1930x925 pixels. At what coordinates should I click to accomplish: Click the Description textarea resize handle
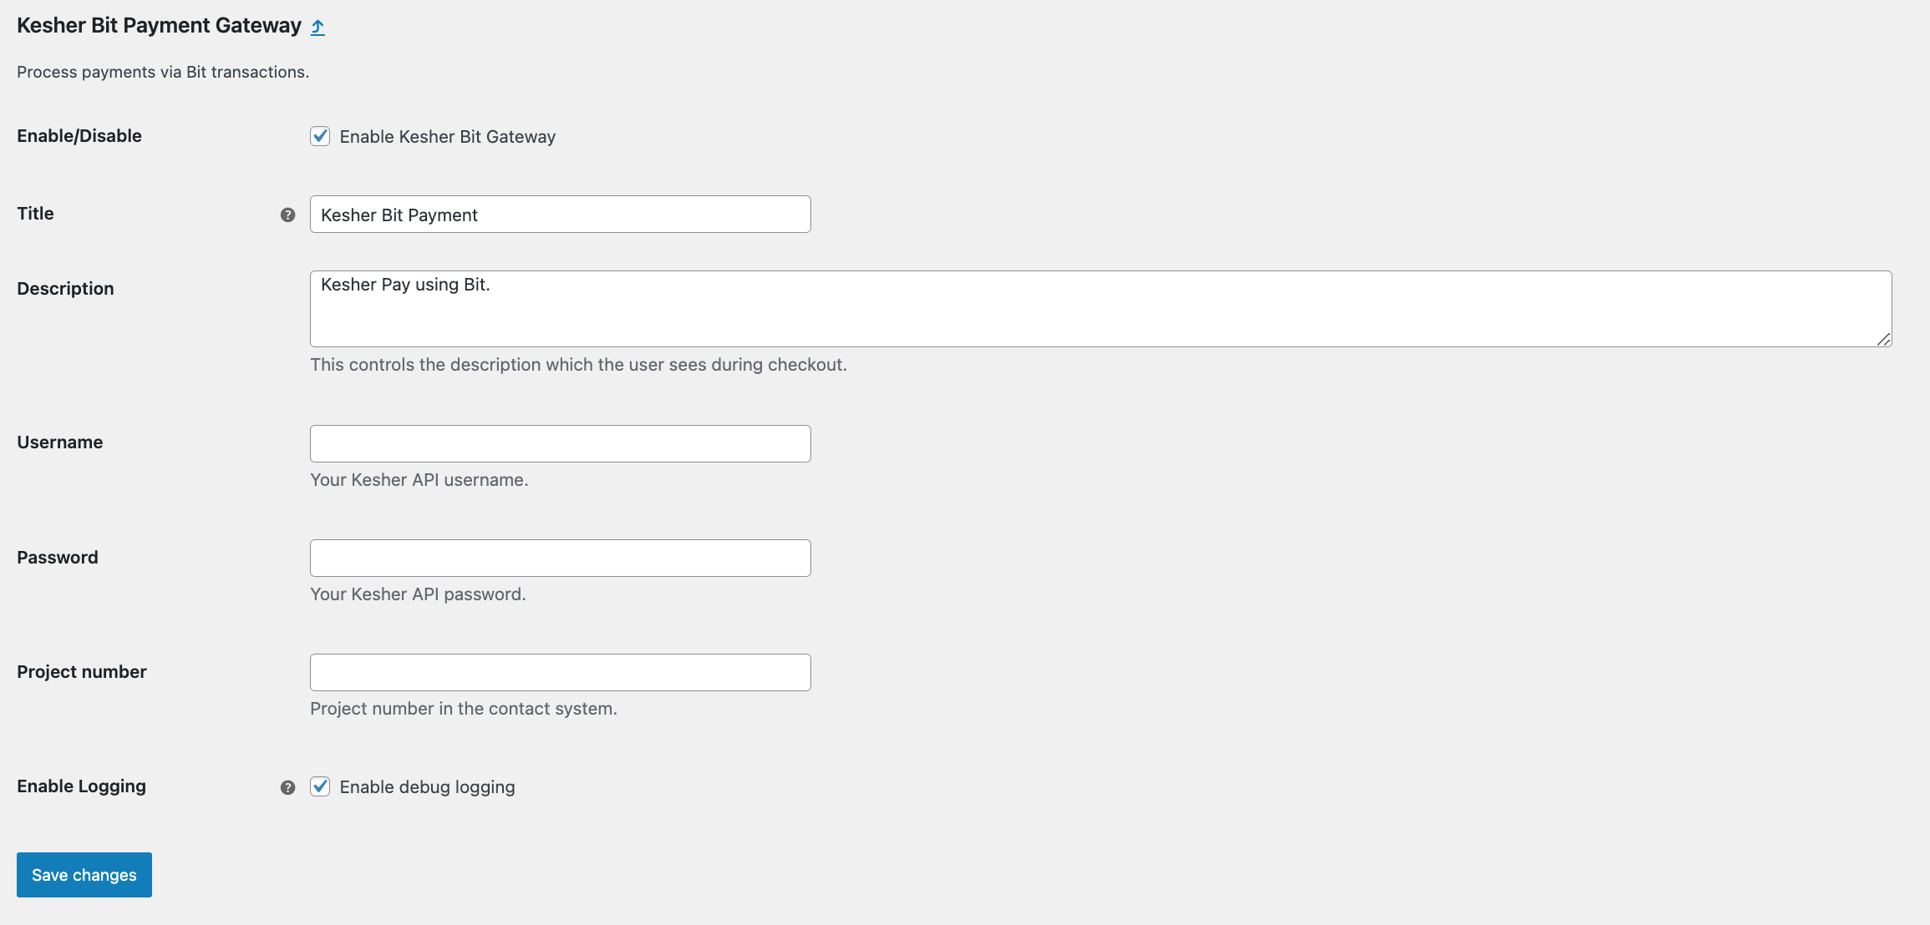1883,339
